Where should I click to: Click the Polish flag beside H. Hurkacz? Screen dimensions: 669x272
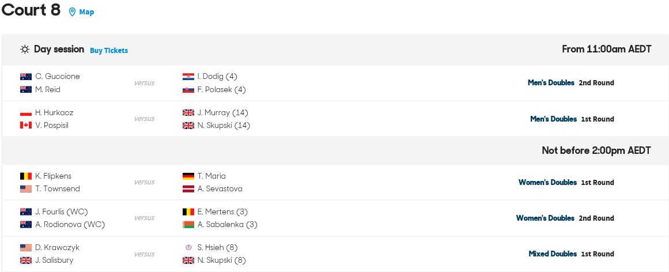(26, 113)
